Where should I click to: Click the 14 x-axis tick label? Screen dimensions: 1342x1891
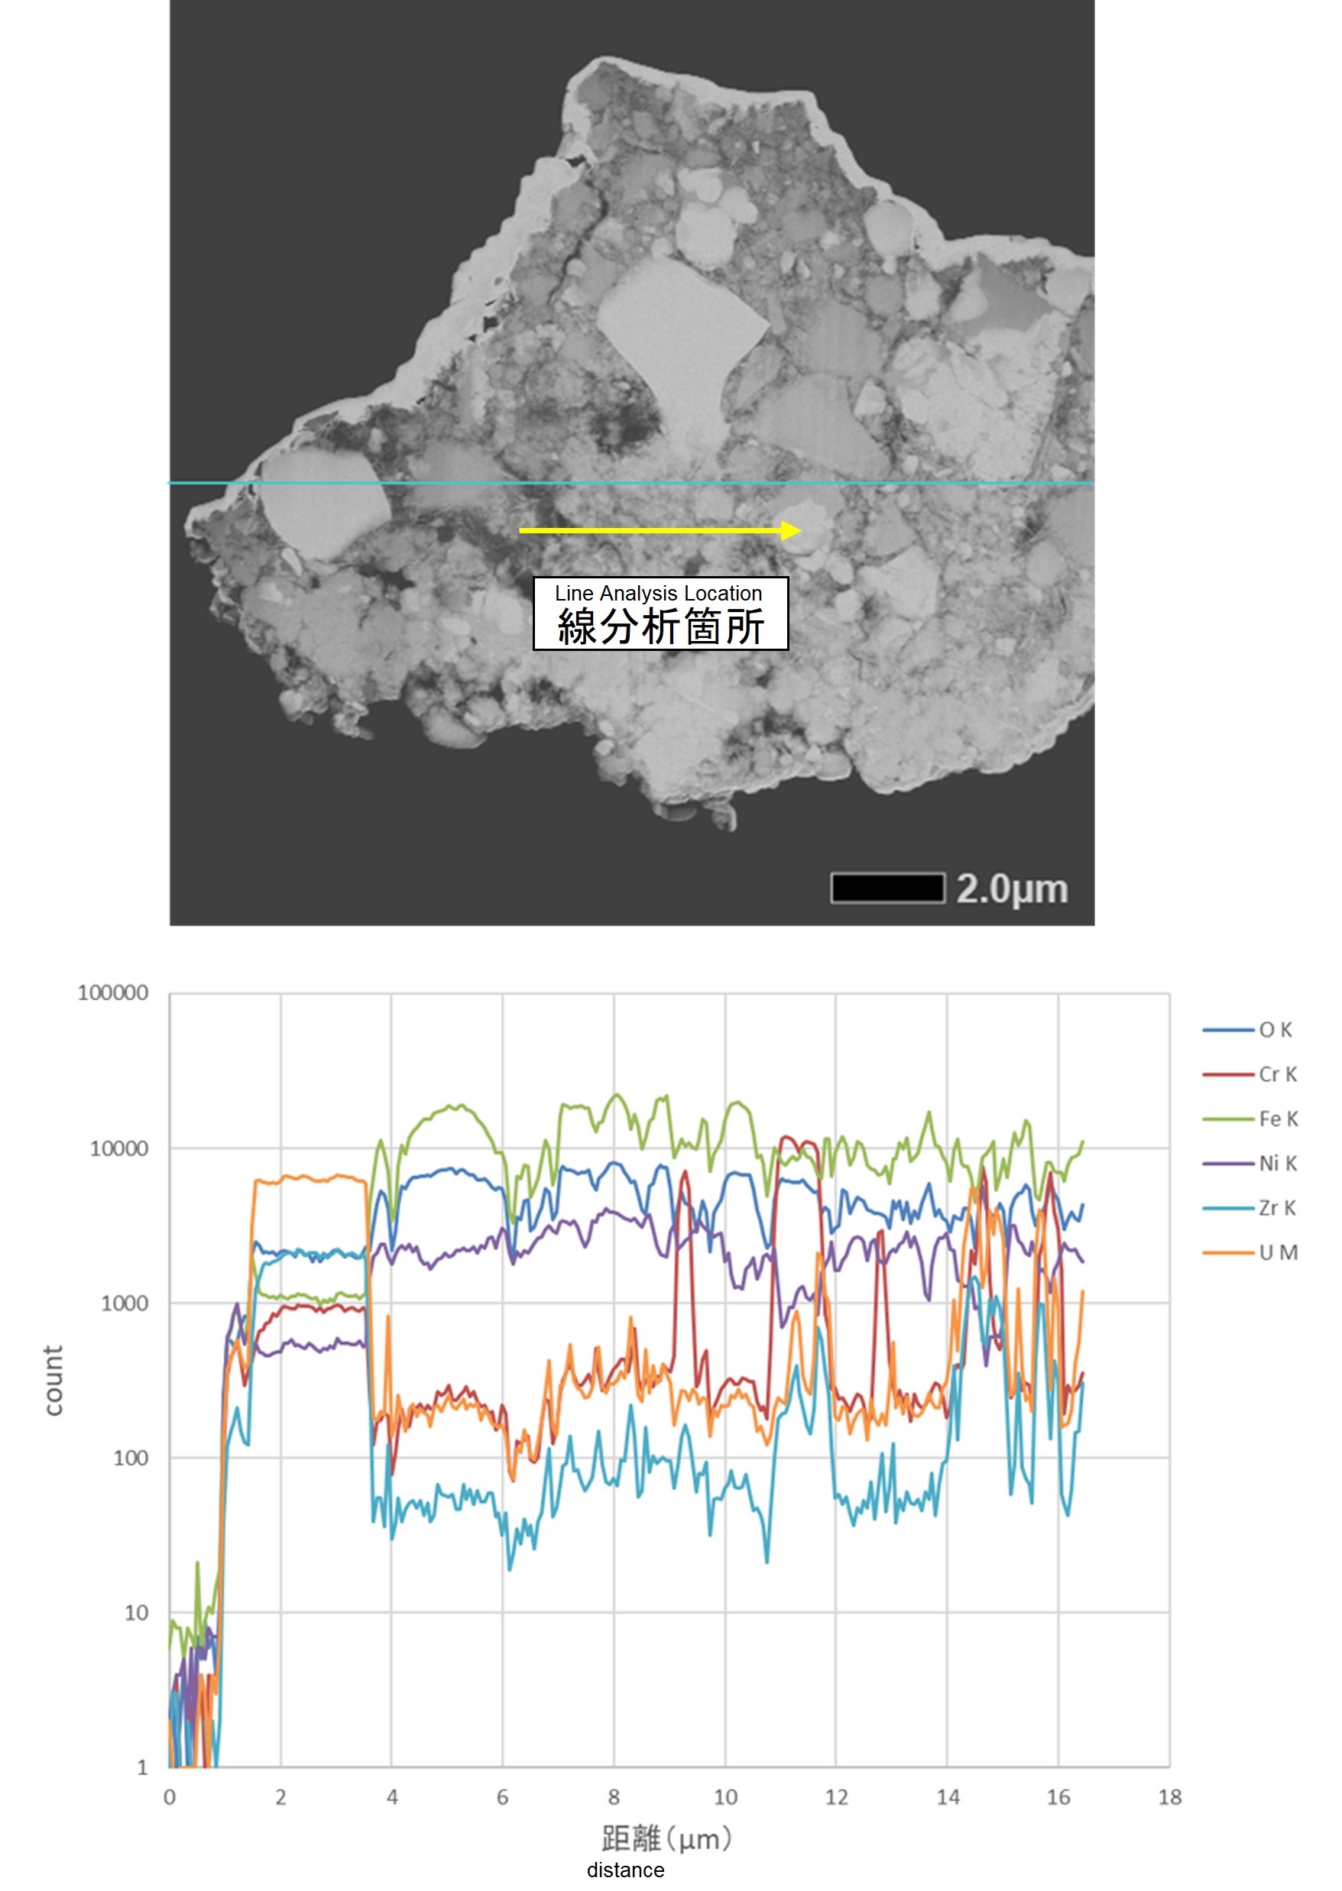click(948, 1797)
